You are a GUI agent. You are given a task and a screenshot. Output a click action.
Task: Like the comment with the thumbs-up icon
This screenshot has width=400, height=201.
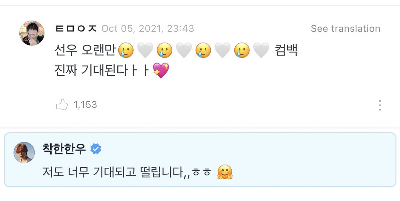[x=62, y=105]
